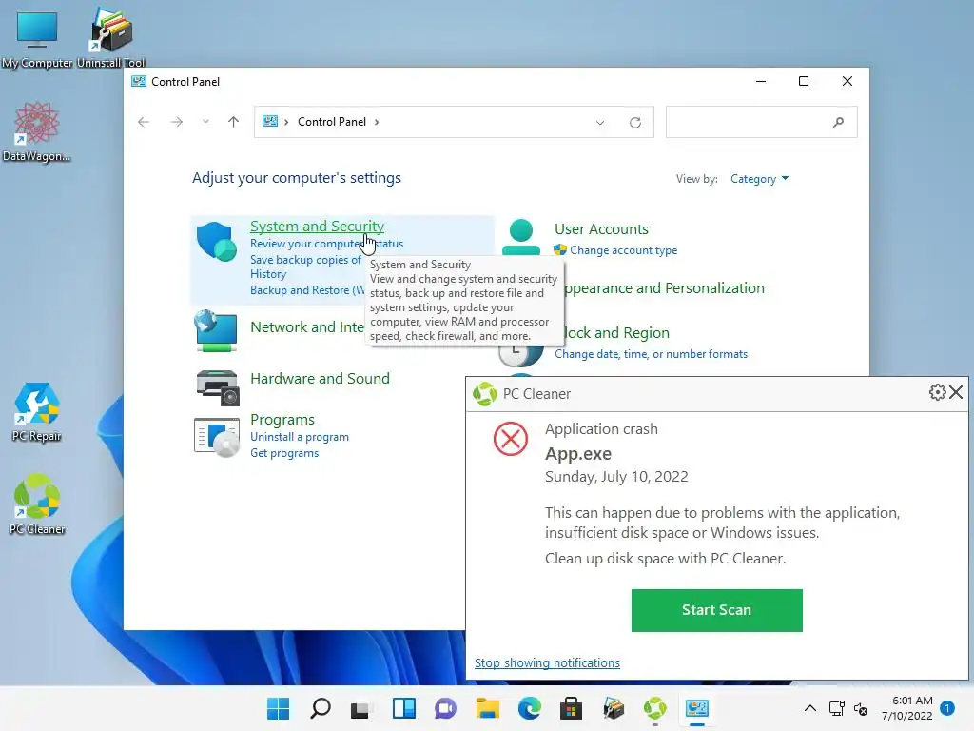Click the green Start Scan button

coord(717,610)
